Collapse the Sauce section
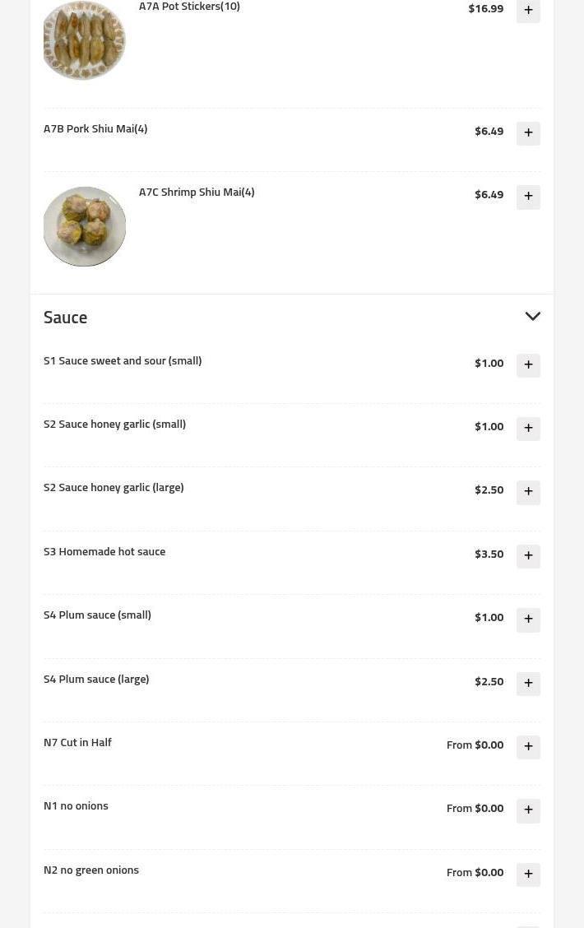This screenshot has width=584, height=928. 532,316
